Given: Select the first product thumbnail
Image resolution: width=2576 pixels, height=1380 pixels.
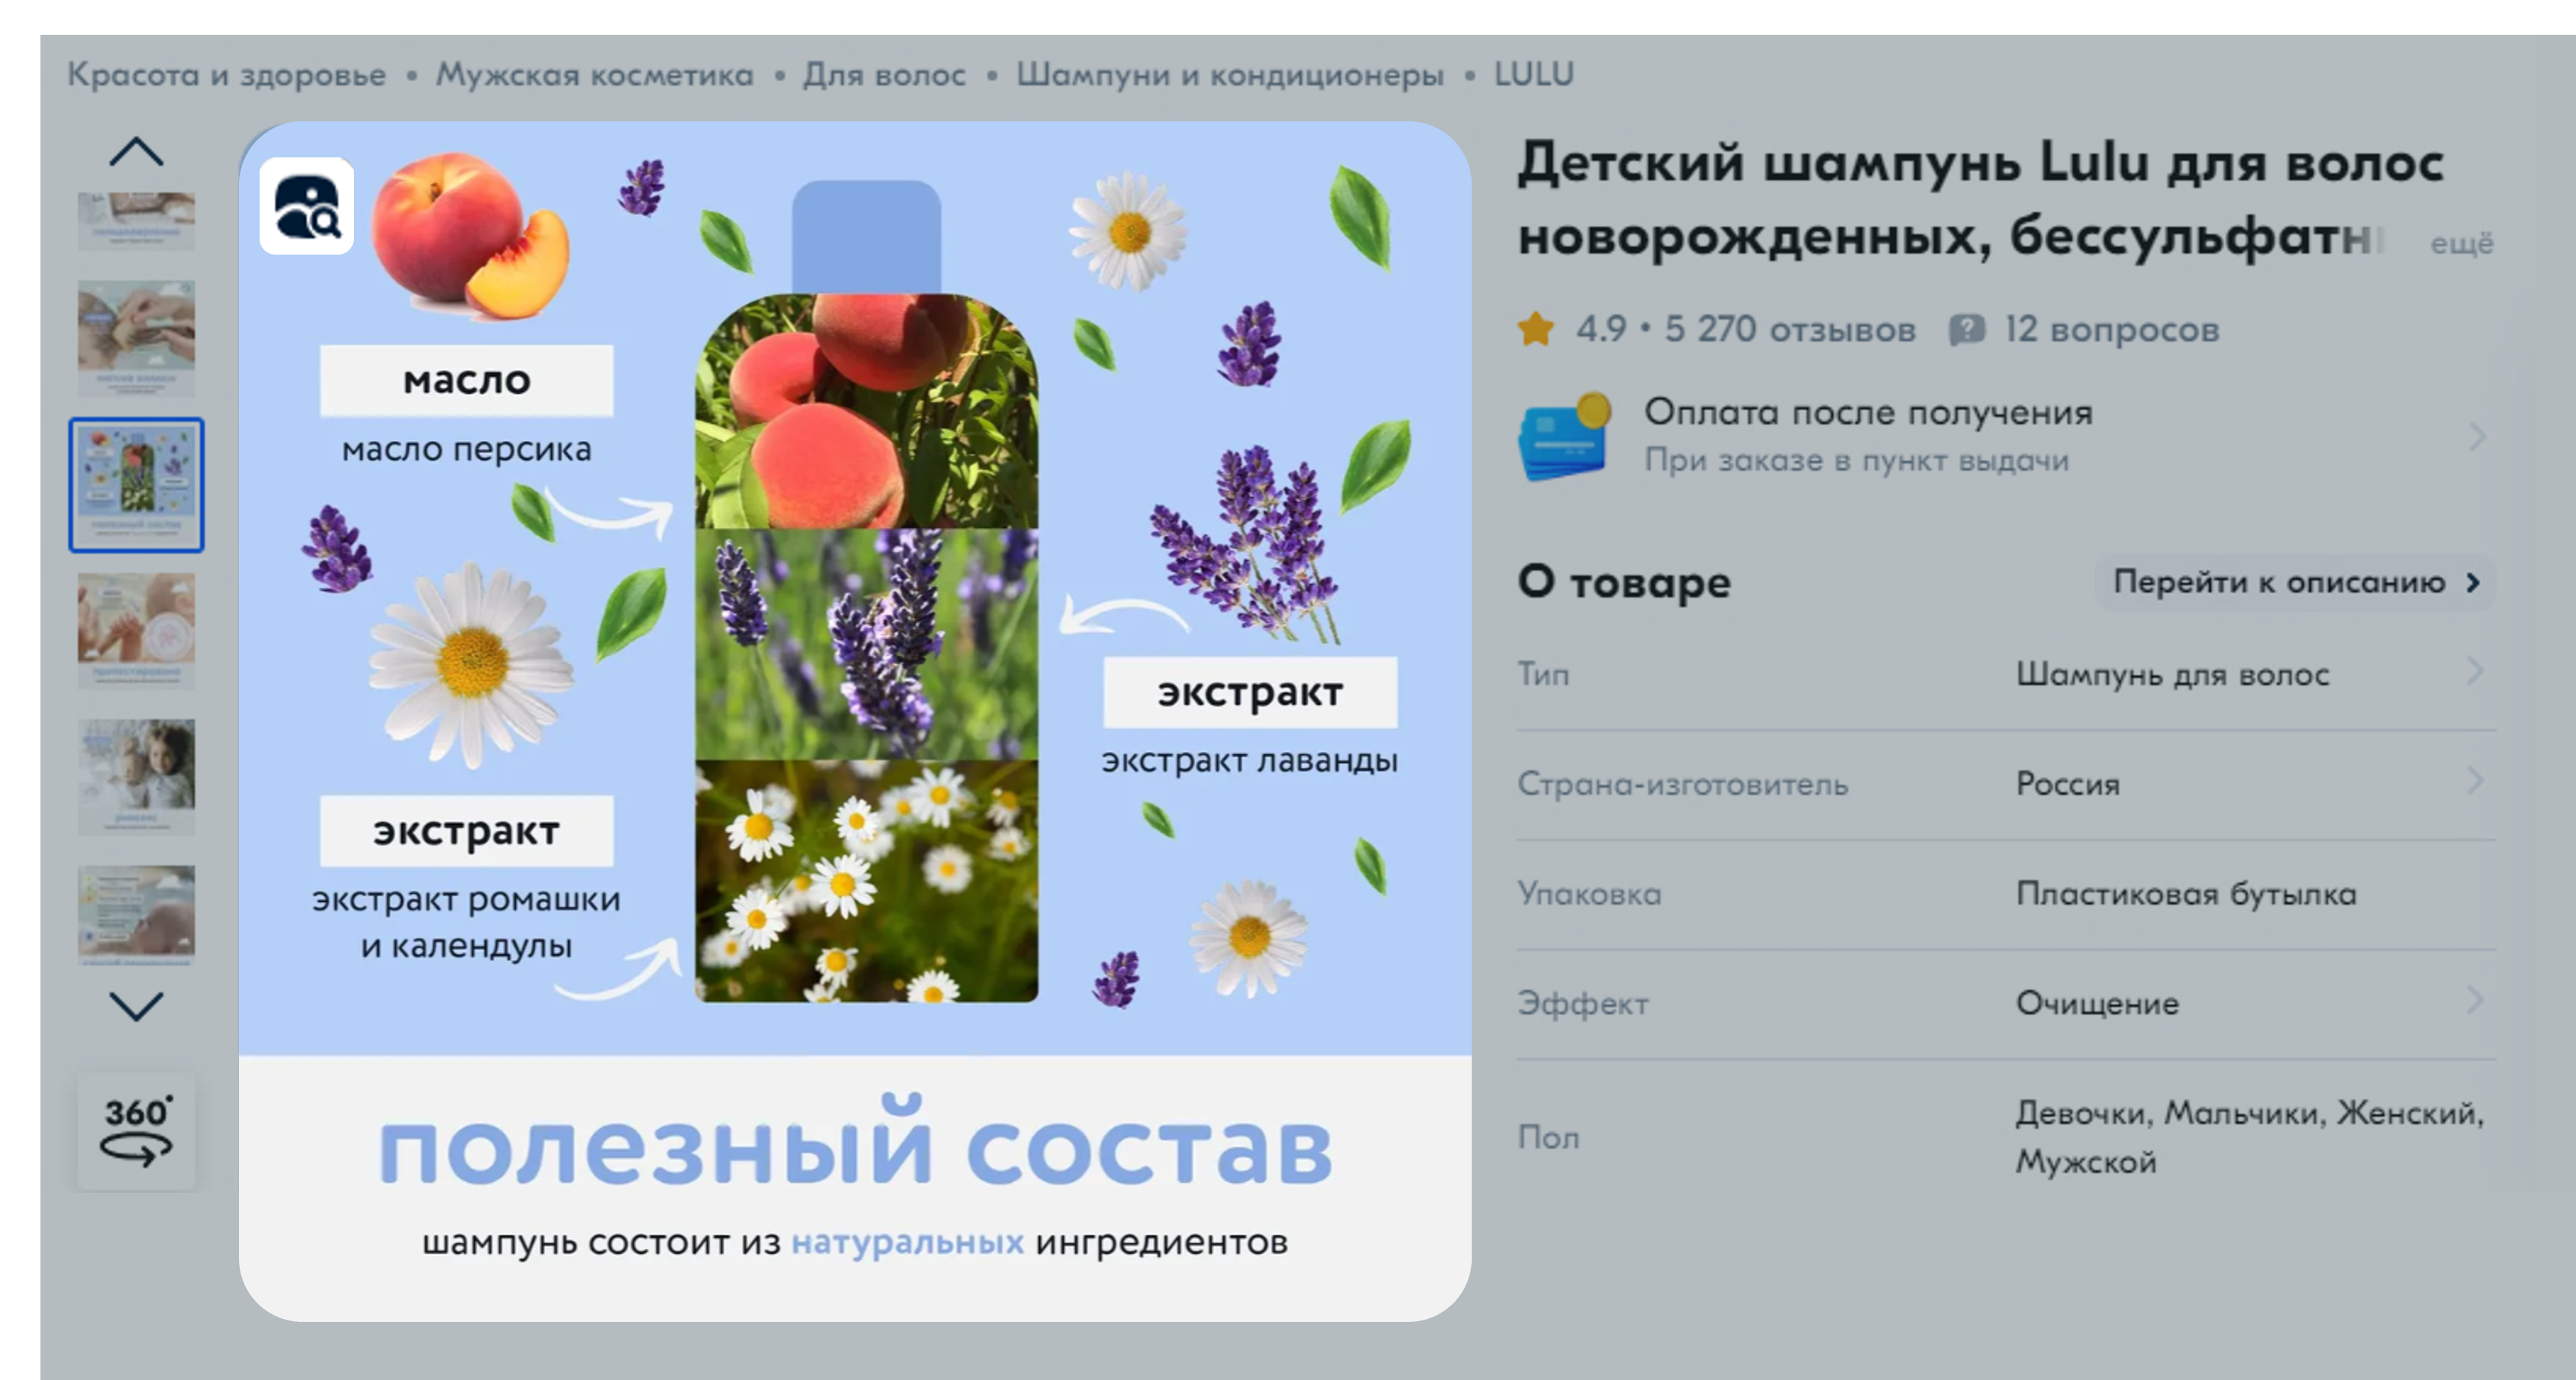Looking at the screenshot, I should (137, 221).
